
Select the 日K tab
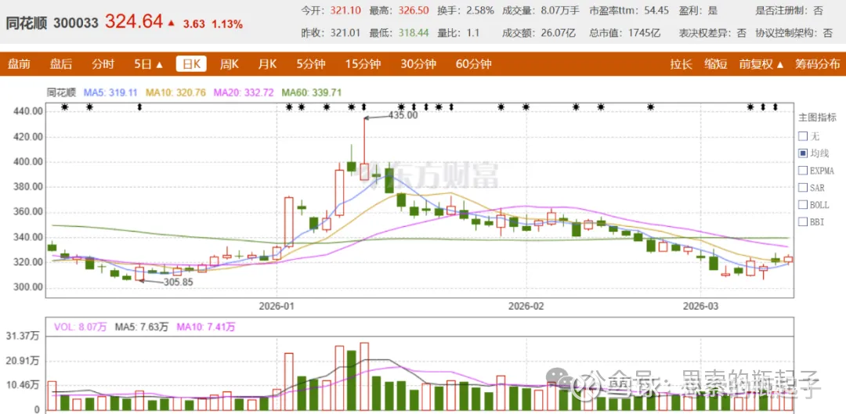pyautogui.click(x=192, y=65)
